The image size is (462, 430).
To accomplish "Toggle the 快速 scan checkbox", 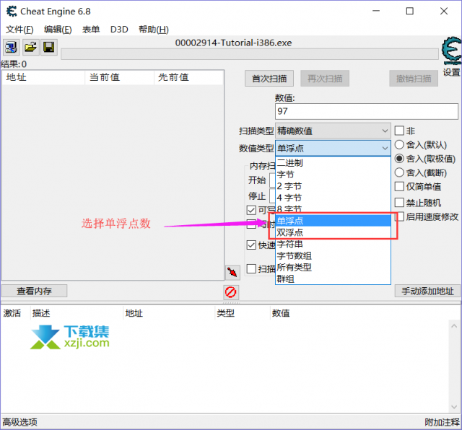I will click(251, 245).
